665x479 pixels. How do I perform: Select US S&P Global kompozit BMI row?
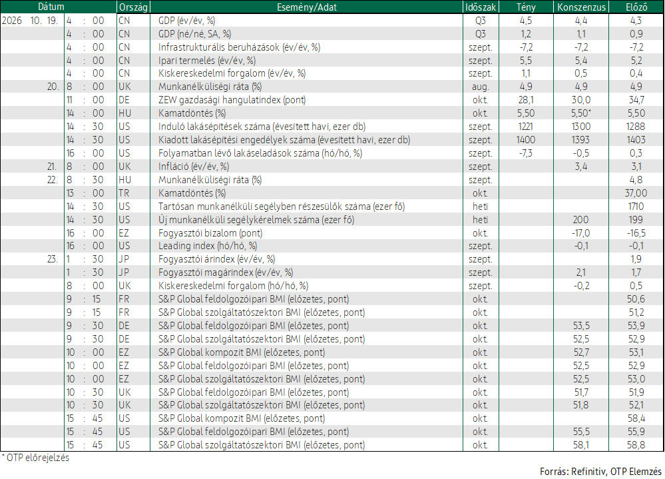click(332, 418)
